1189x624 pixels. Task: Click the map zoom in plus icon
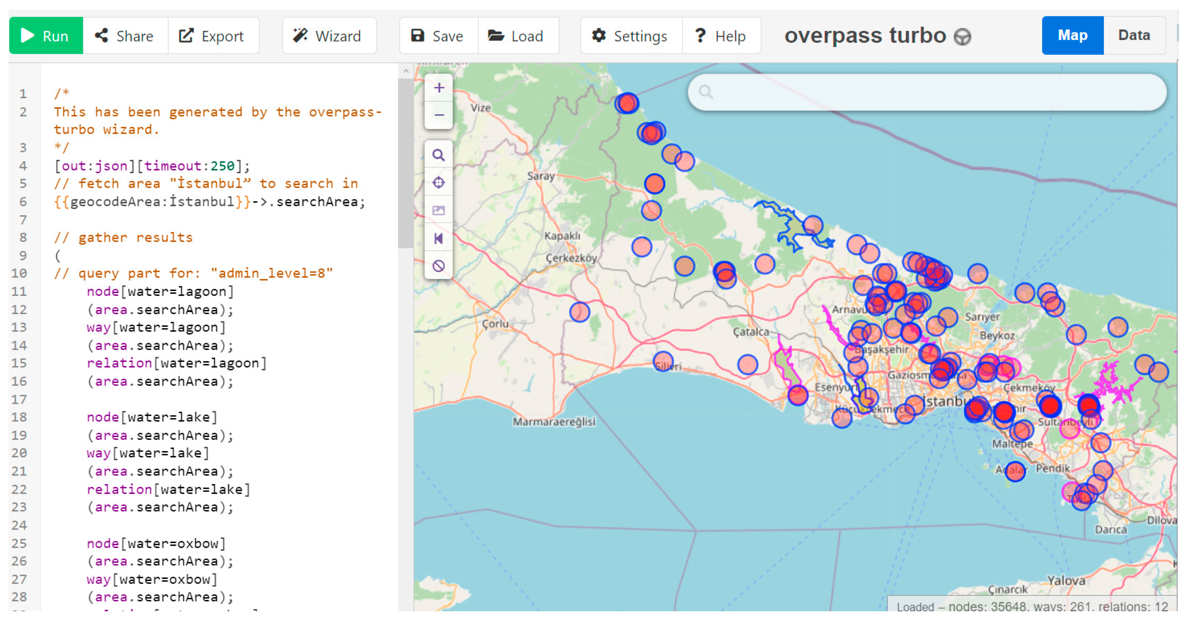point(438,88)
